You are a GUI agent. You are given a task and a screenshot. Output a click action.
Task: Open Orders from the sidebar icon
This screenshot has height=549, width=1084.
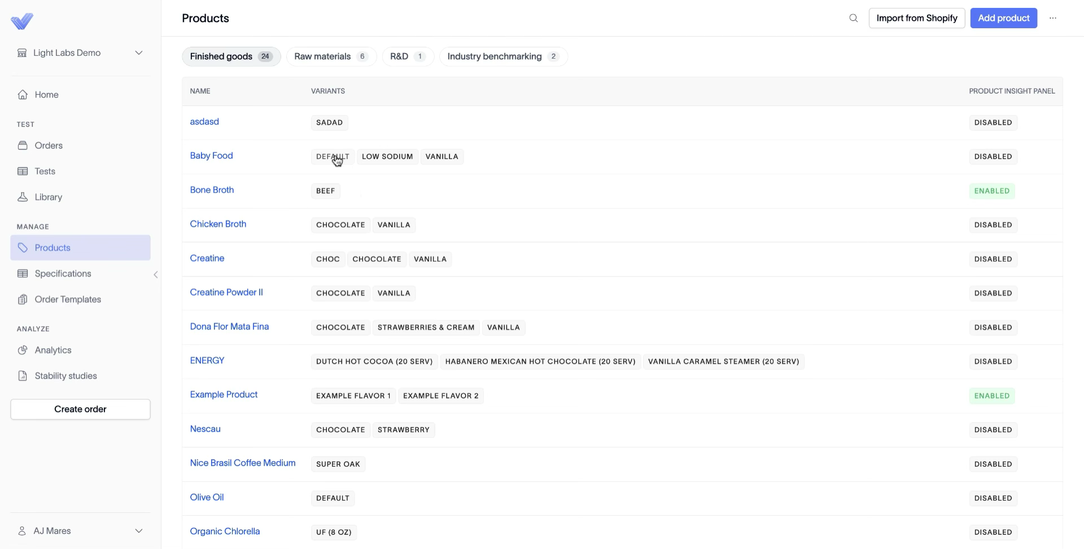pyautogui.click(x=23, y=146)
